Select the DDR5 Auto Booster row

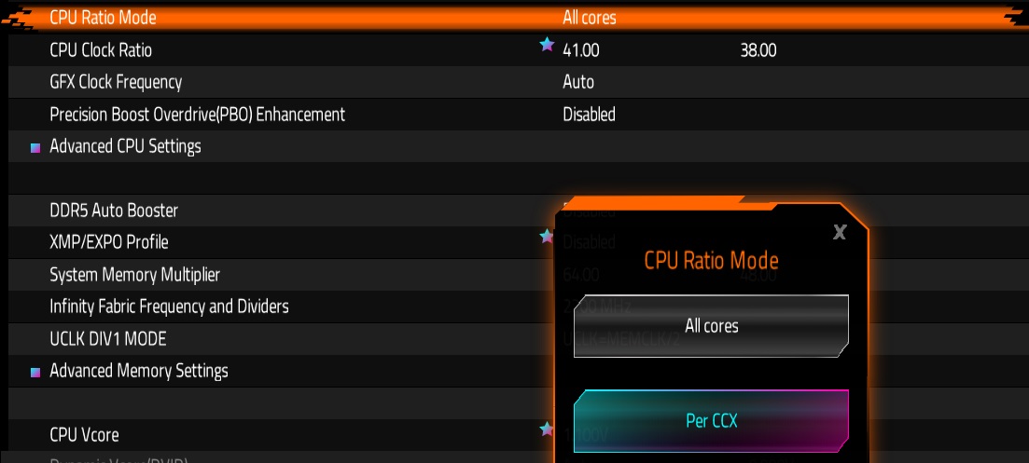click(114, 211)
